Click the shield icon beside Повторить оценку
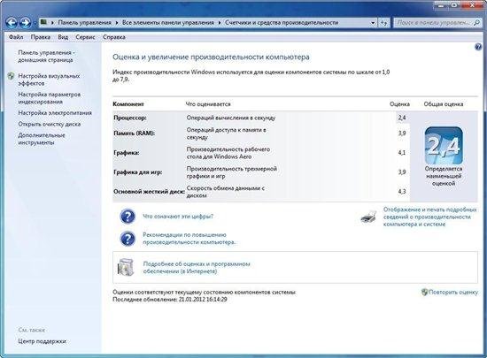 click(x=424, y=292)
